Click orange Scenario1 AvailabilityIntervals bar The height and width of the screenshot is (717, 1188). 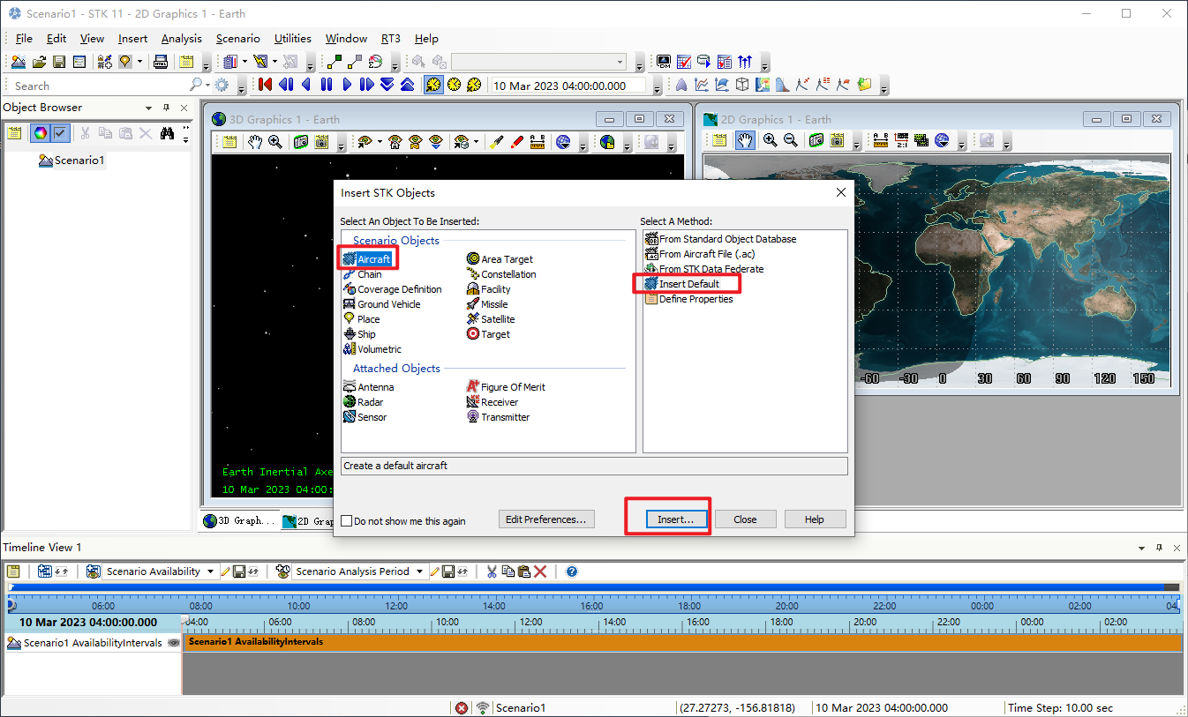(x=682, y=642)
